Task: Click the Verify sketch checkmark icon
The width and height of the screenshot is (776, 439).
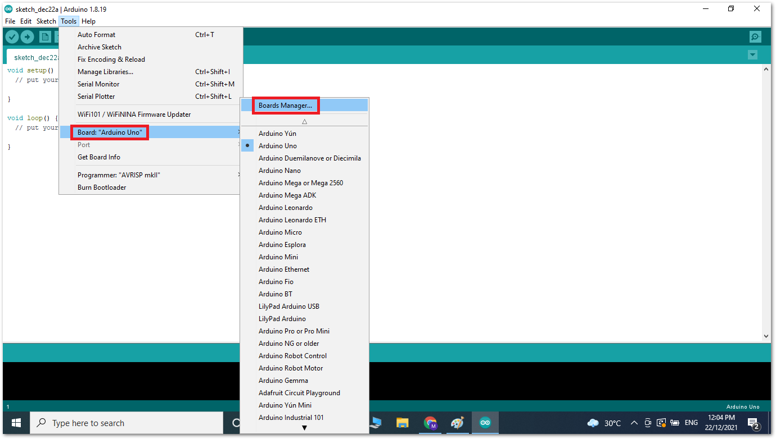Action: (x=12, y=37)
